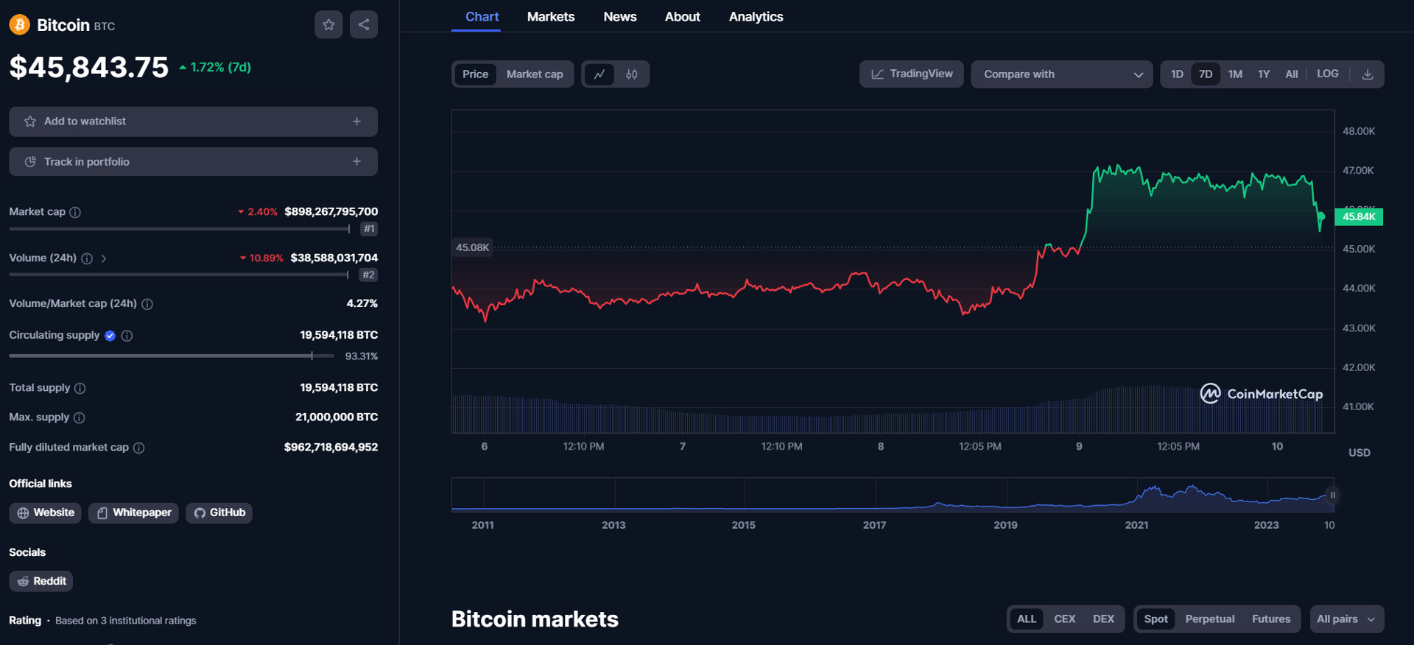
Task: Click the Bitcoin logo icon
Action: [x=19, y=25]
